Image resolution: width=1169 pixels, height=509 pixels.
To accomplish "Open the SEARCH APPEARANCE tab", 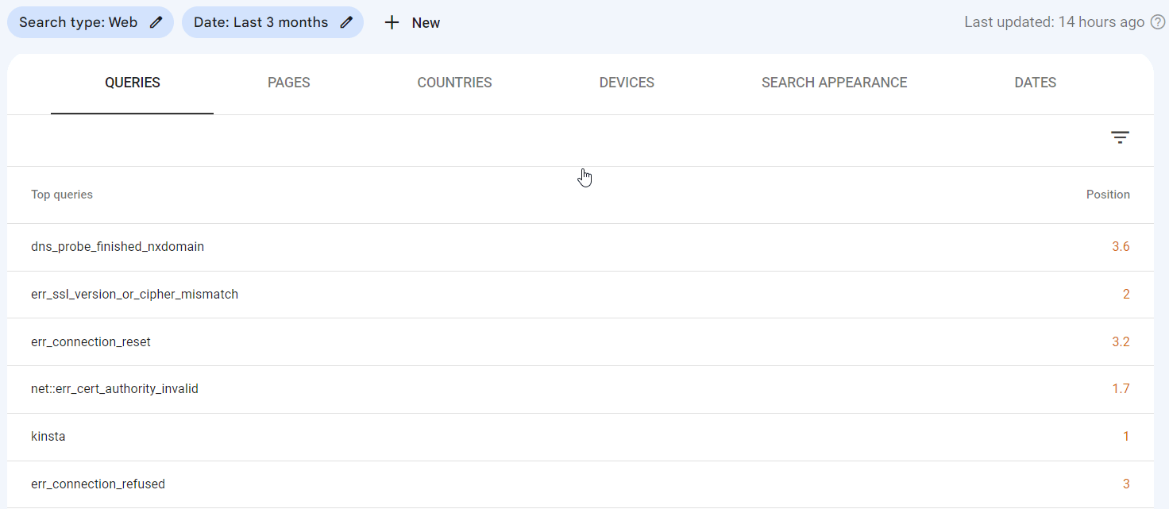I will [834, 82].
